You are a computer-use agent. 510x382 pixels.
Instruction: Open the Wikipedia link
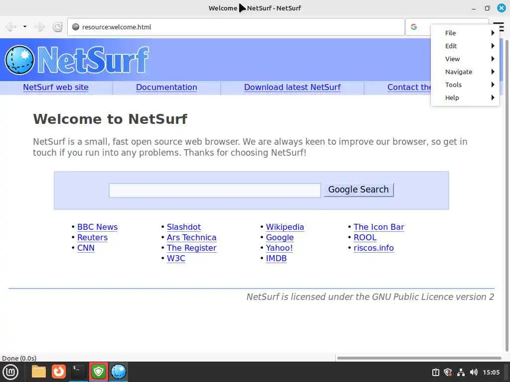(285, 227)
